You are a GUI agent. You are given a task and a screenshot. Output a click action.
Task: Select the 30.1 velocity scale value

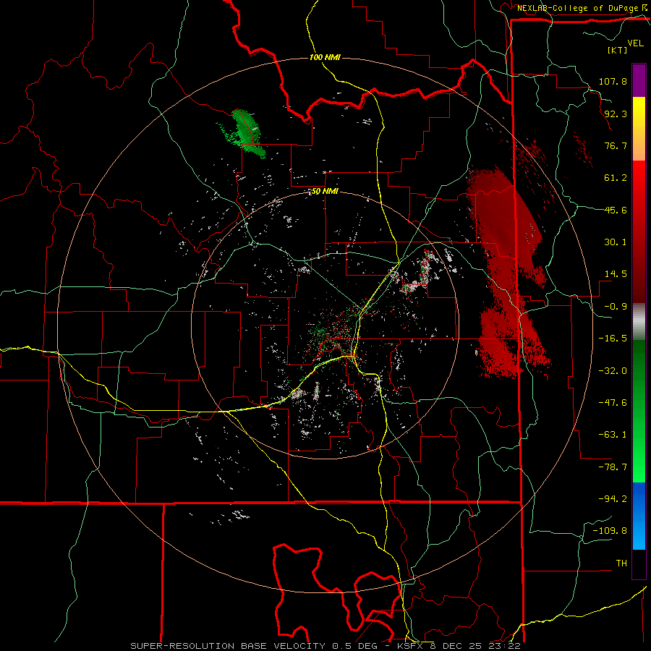[616, 242]
